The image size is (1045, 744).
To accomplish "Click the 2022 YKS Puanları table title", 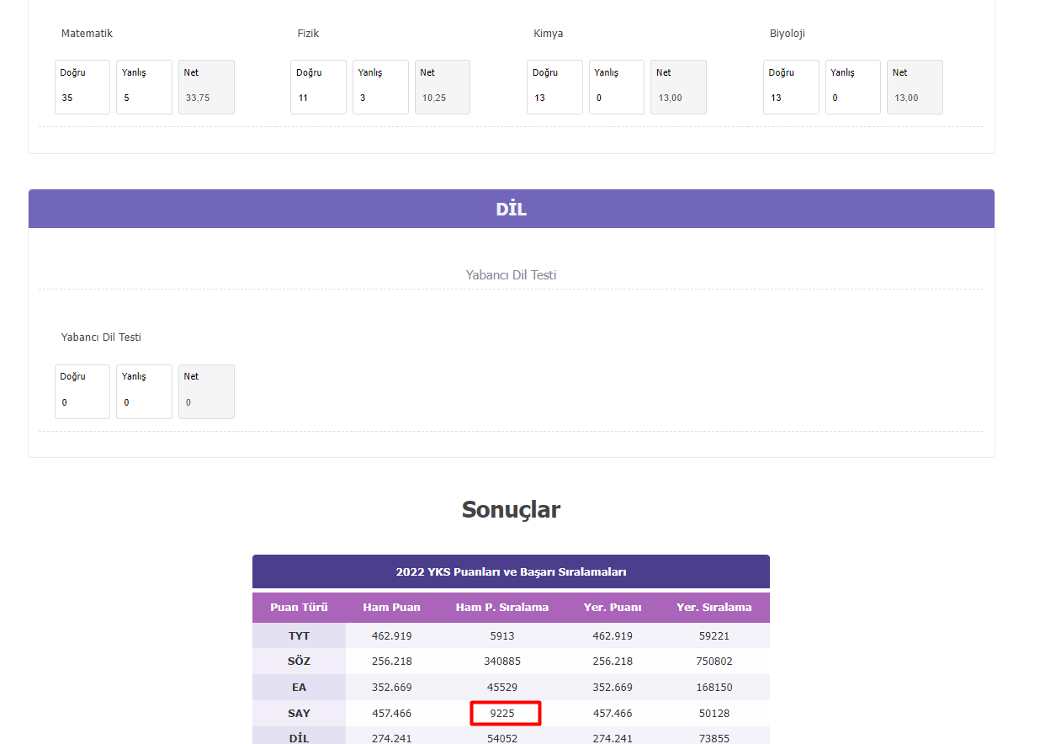I will [x=511, y=572].
